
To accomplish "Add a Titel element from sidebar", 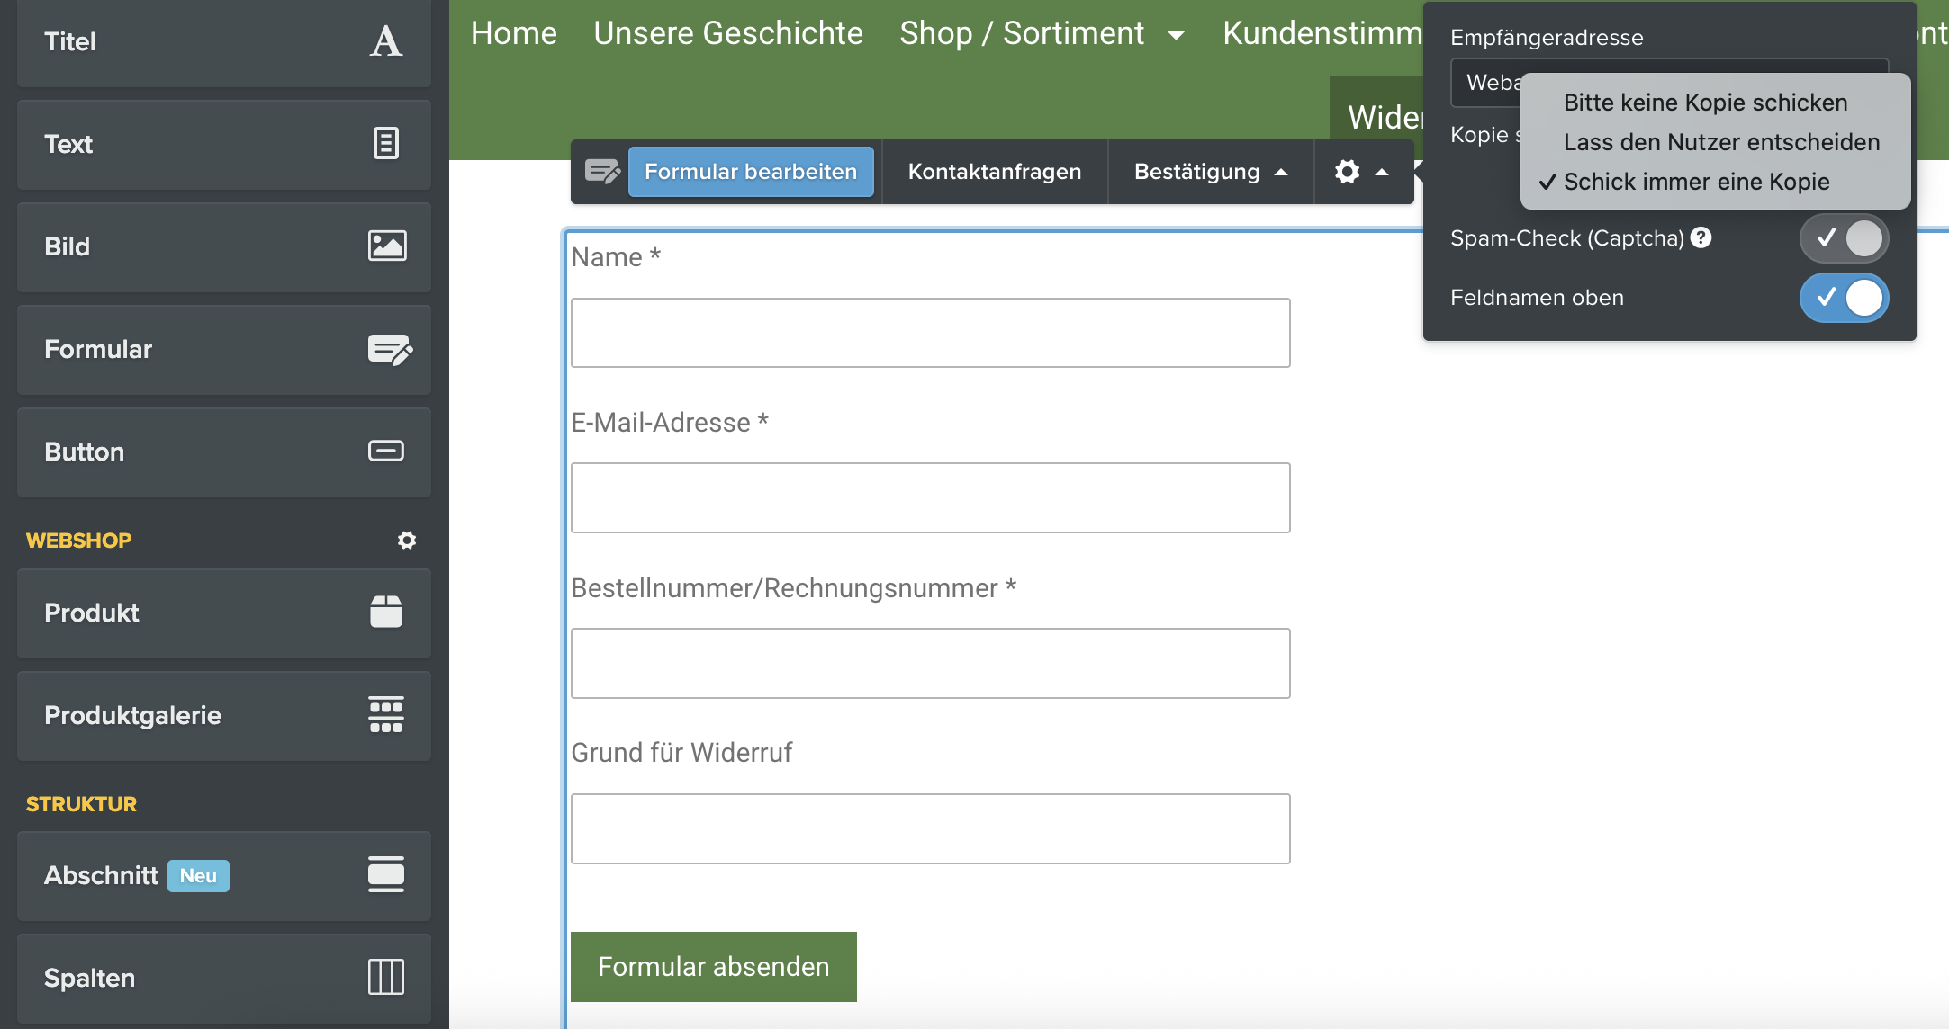I will coord(224,41).
